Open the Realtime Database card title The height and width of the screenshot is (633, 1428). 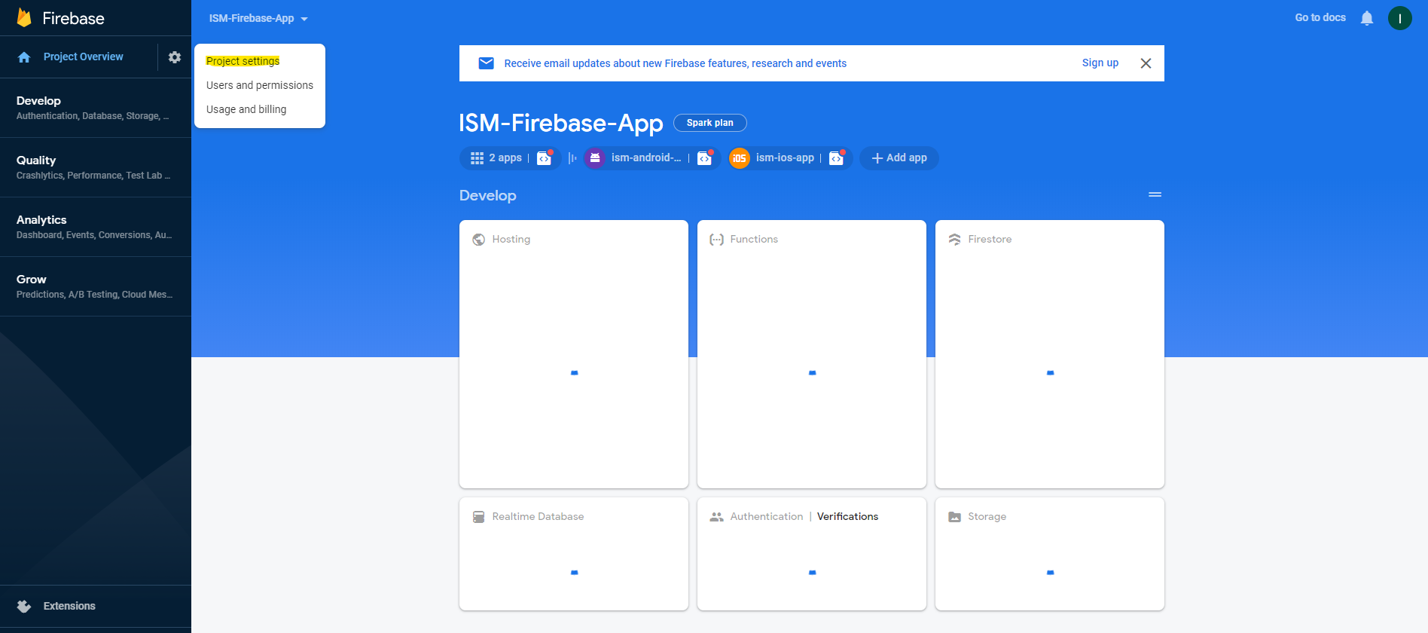[538, 517]
